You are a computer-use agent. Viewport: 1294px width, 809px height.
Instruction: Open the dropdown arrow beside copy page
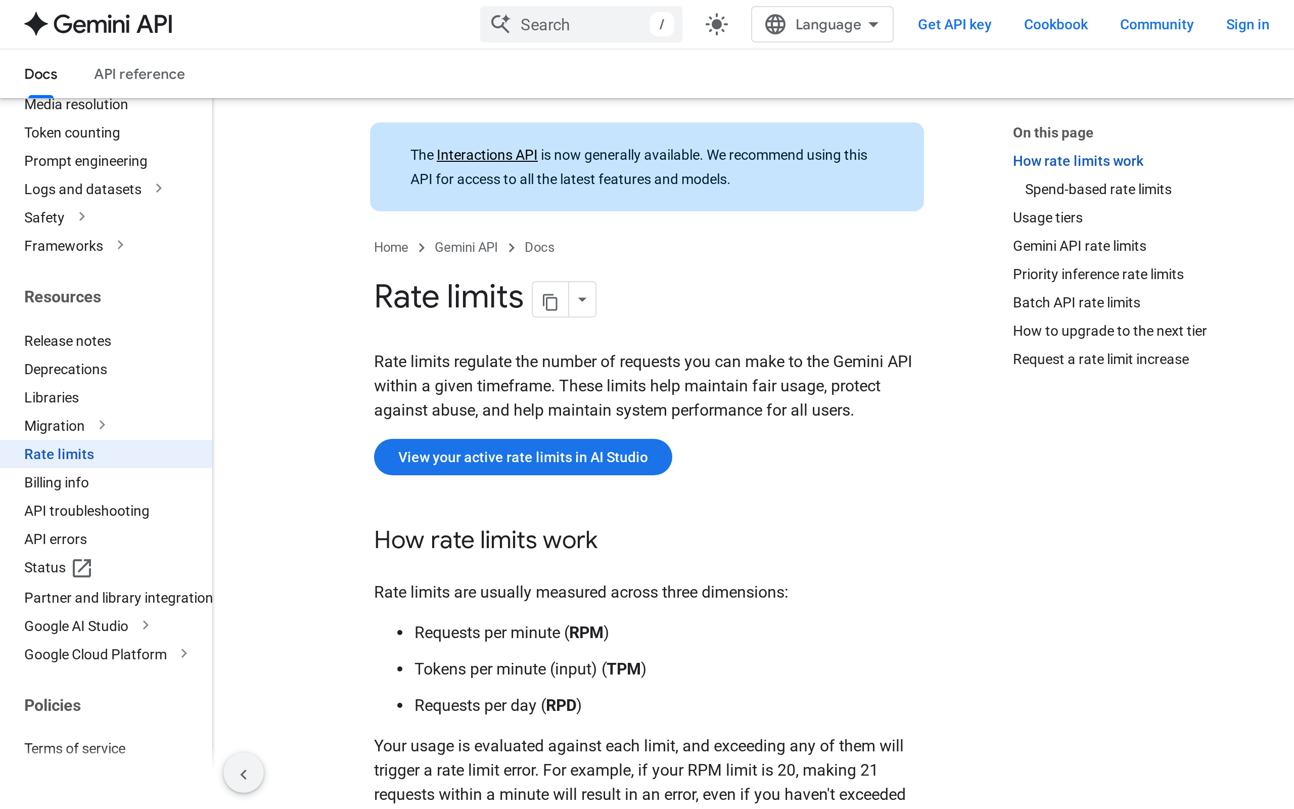point(582,300)
